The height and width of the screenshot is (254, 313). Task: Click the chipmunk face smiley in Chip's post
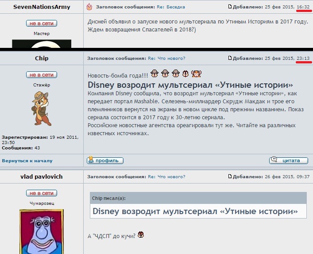pyautogui.click(x=185, y=74)
